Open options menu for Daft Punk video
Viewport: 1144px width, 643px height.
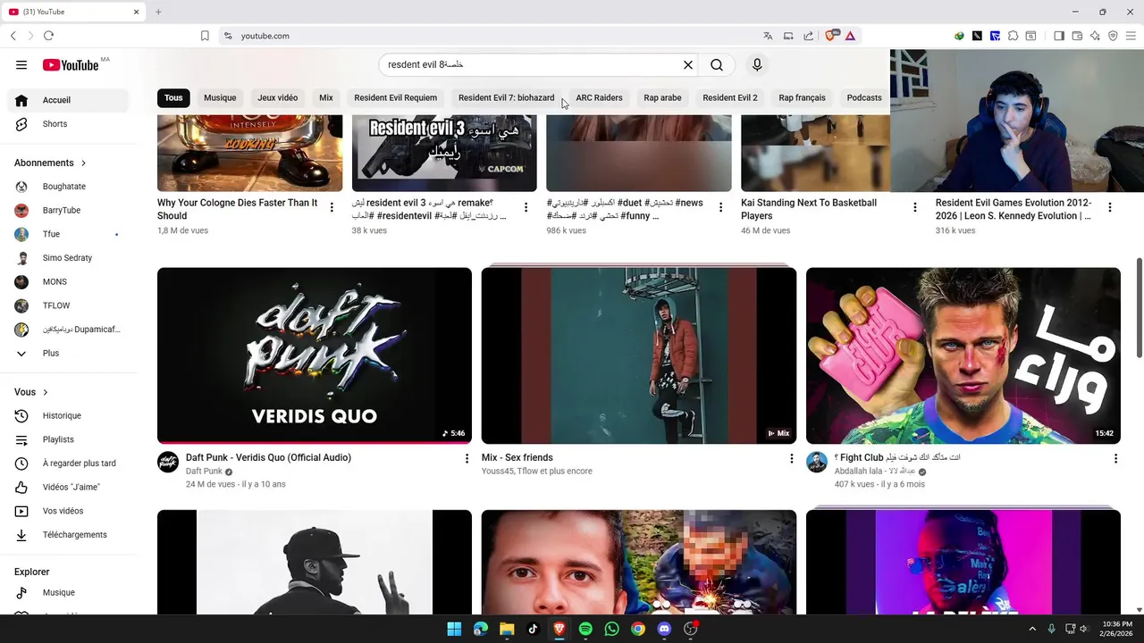coord(467,458)
